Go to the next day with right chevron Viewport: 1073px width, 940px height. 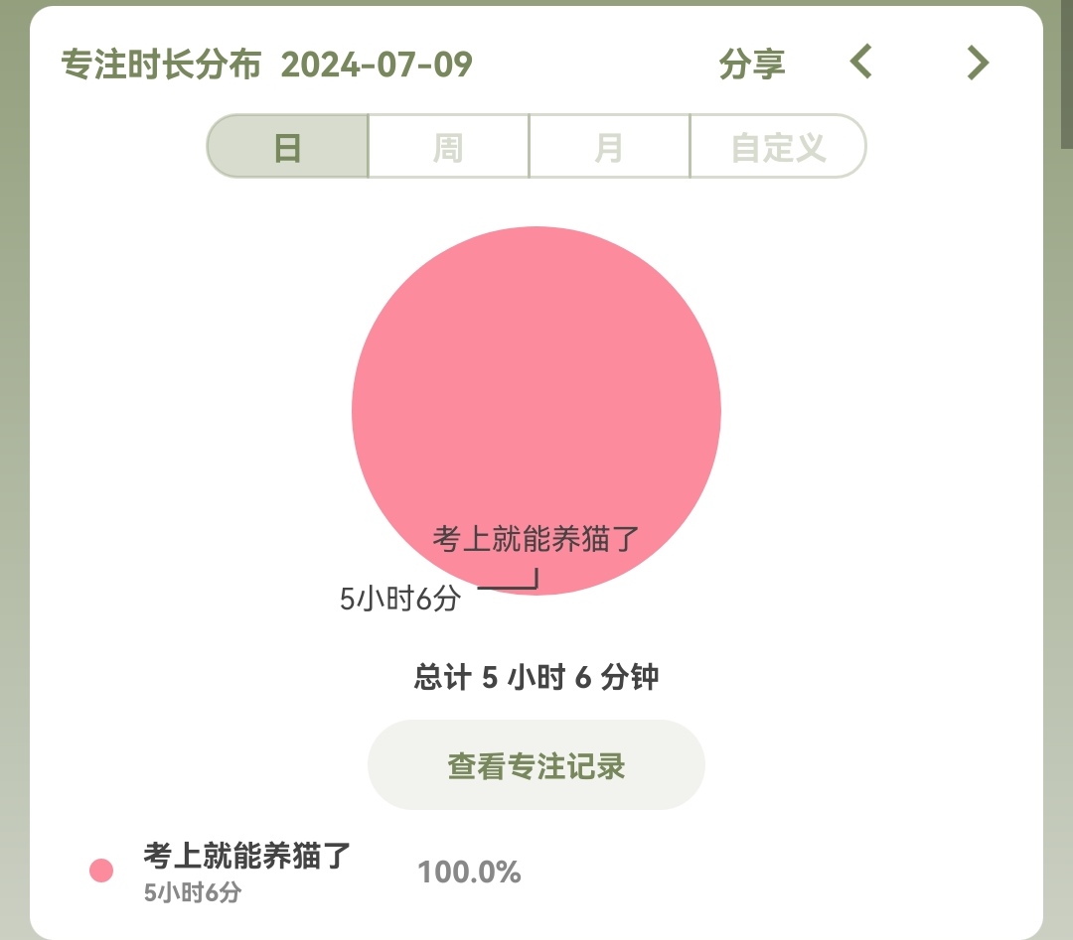point(979,63)
